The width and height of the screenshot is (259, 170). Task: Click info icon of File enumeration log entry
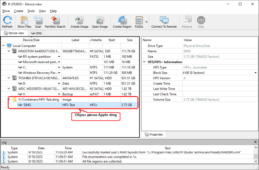(3, 157)
